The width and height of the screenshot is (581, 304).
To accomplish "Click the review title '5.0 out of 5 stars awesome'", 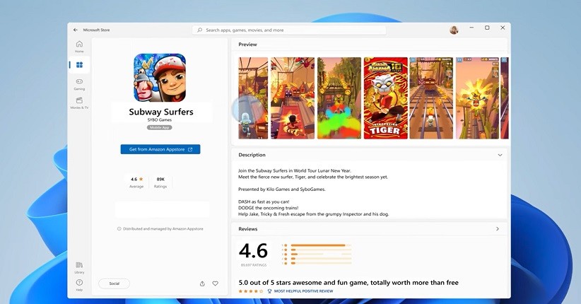I will coord(348,283).
